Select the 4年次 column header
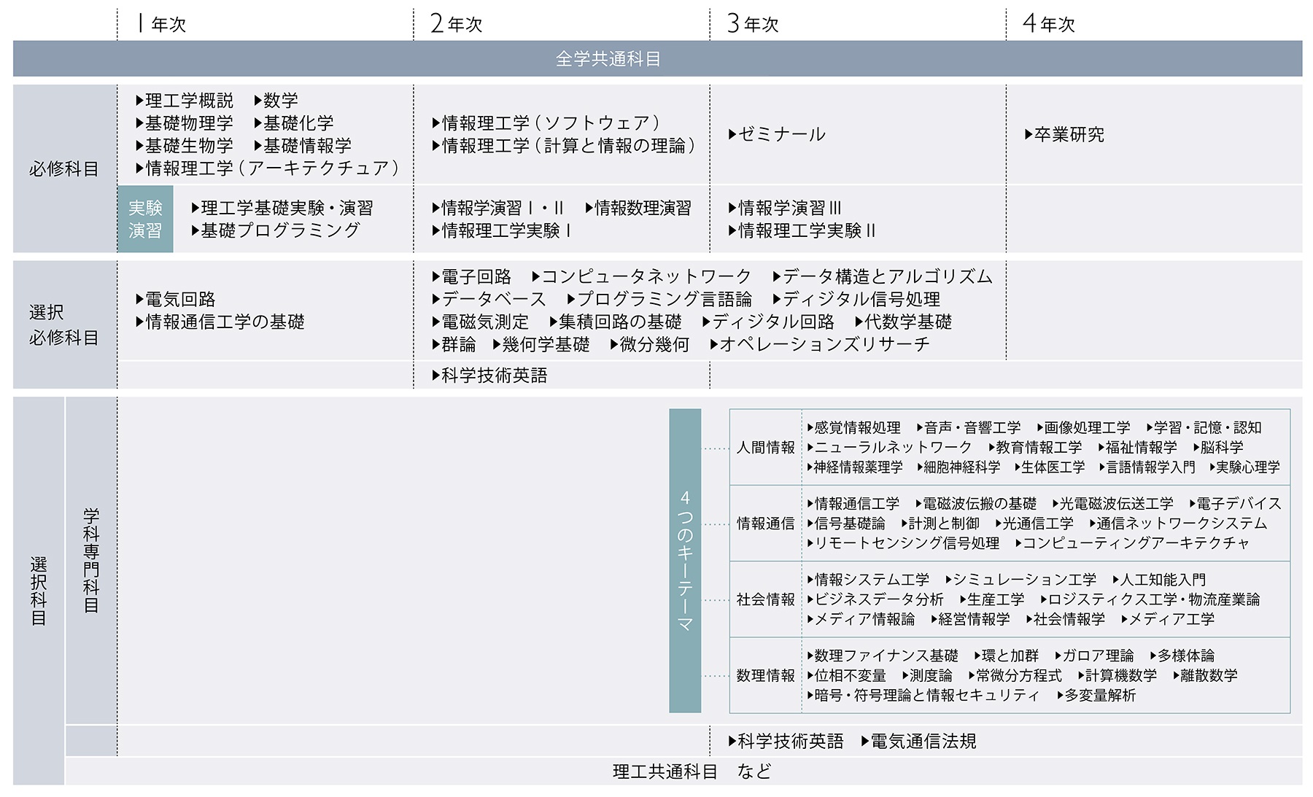Image resolution: width=1313 pixels, height=797 pixels. (x=1049, y=24)
